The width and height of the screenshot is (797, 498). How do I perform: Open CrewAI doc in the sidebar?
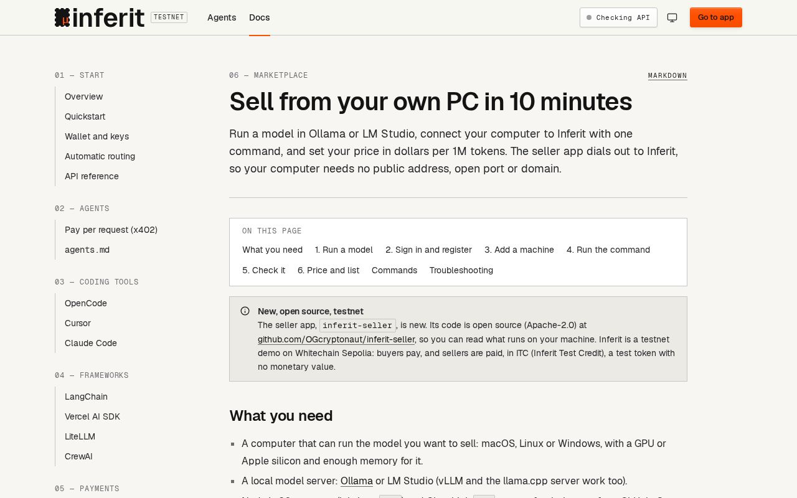[79, 456]
